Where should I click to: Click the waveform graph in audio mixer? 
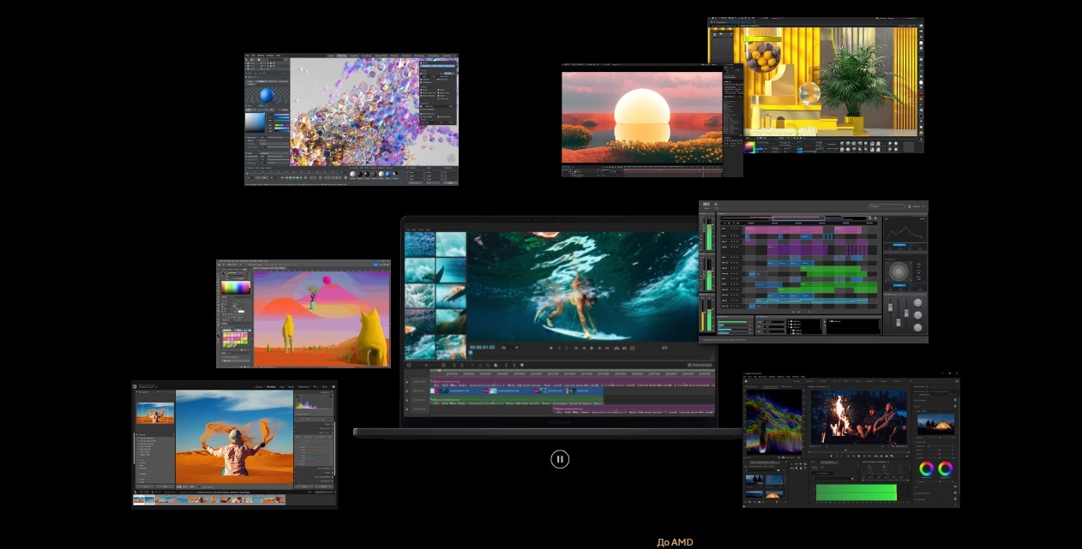(x=905, y=230)
